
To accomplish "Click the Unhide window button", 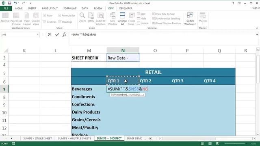I will point(143,23).
